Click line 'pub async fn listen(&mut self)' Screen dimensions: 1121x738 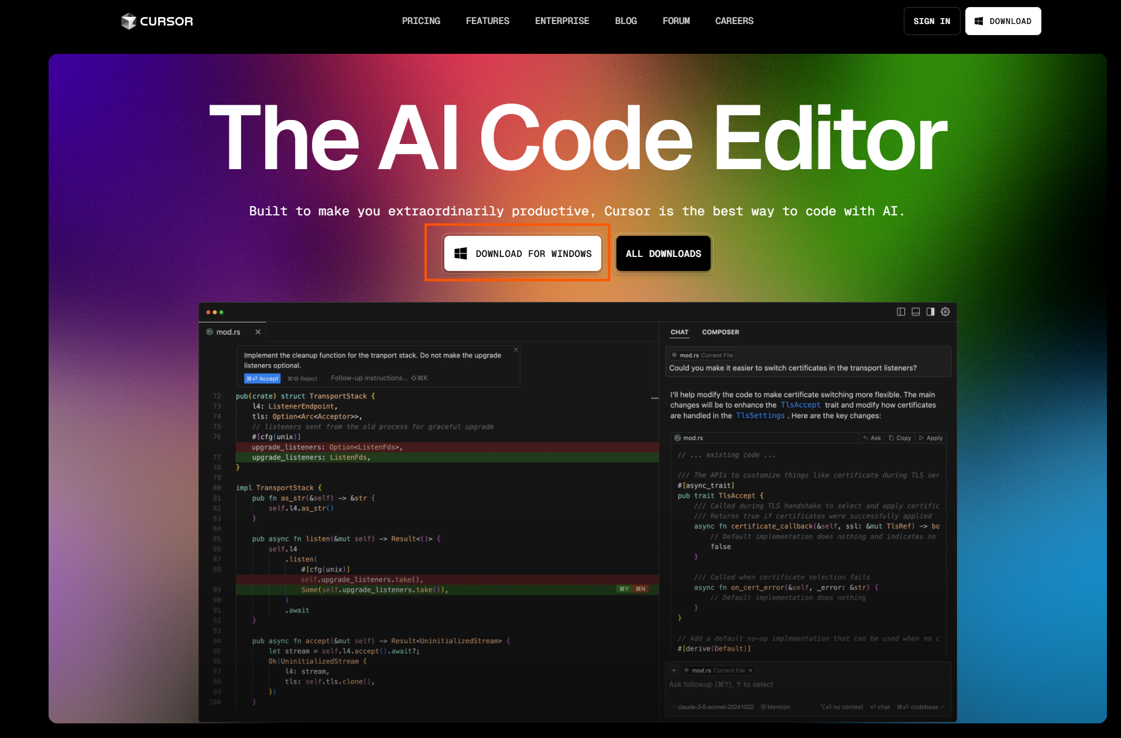[x=346, y=538]
